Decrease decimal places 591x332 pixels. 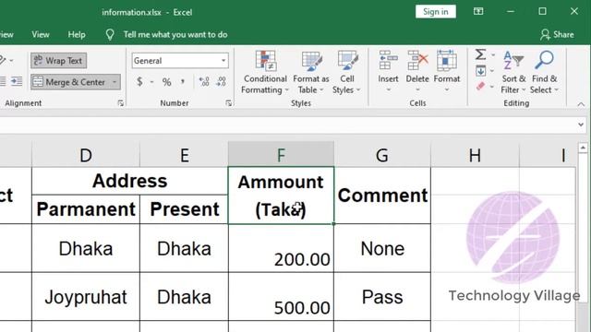pyautogui.click(x=222, y=82)
